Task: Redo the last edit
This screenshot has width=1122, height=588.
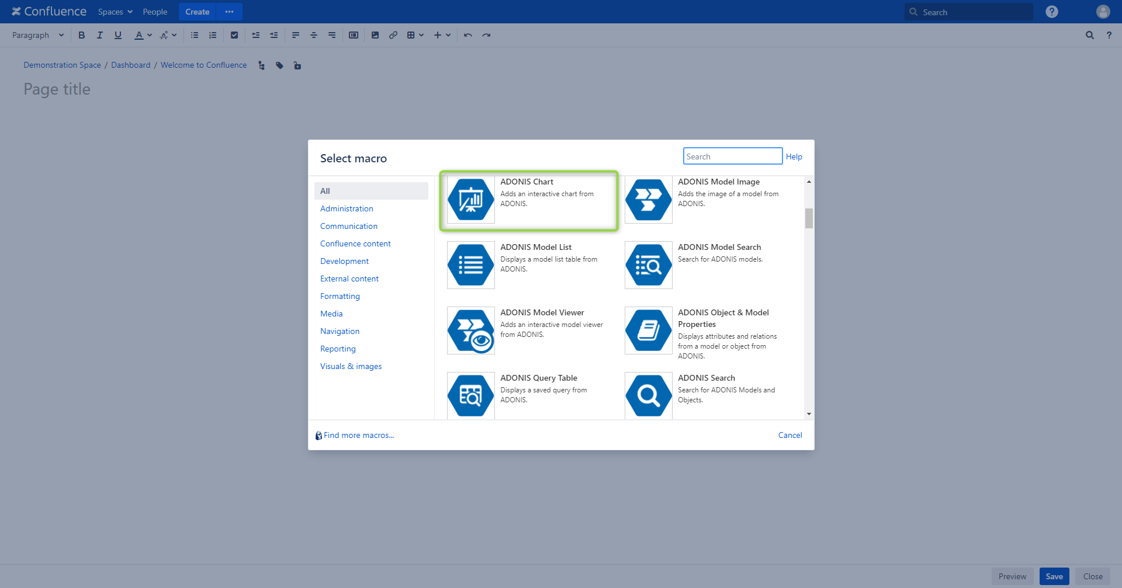Action: pyautogui.click(x=486, y=35)
